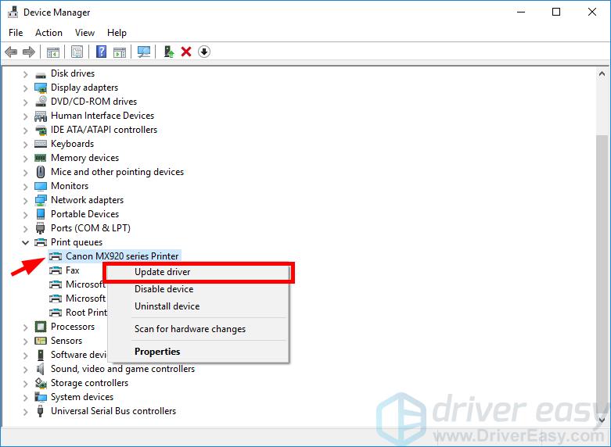611x447 pixels.
Task: Expand the Network adapters node
Action: pyautogui.click(x=26, y=200)
